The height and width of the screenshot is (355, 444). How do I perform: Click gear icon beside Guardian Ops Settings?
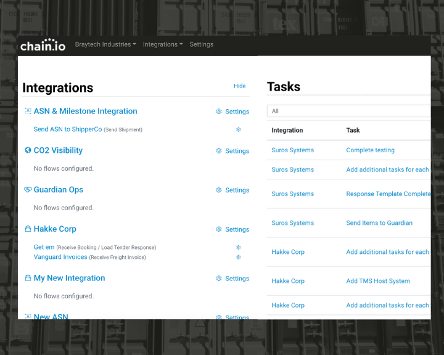coord(219,190)
